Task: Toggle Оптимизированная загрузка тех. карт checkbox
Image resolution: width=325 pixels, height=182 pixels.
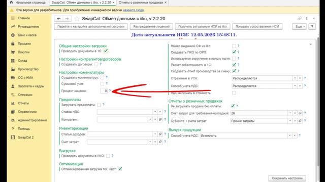Action: tap(120, 169)
